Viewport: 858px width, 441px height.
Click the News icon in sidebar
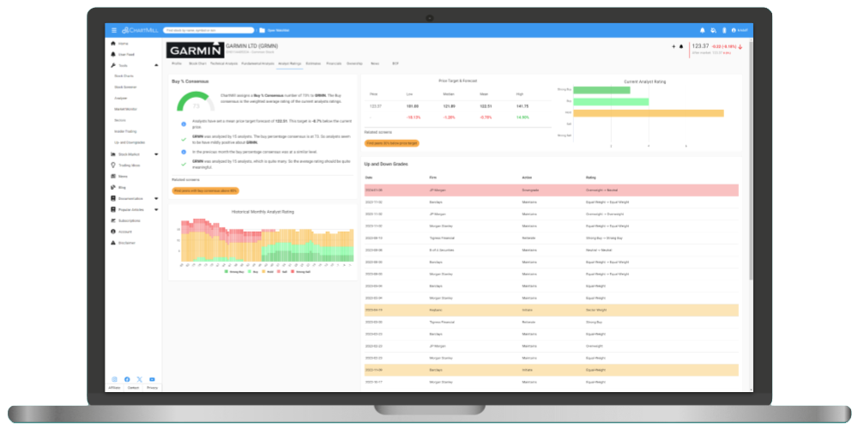[x=113, y=176]
